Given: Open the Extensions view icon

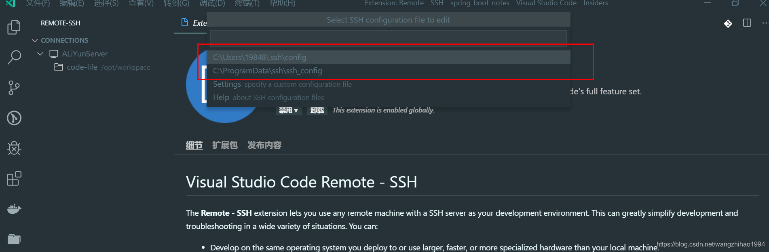Looking at the screenshot, I should point(14,179).
